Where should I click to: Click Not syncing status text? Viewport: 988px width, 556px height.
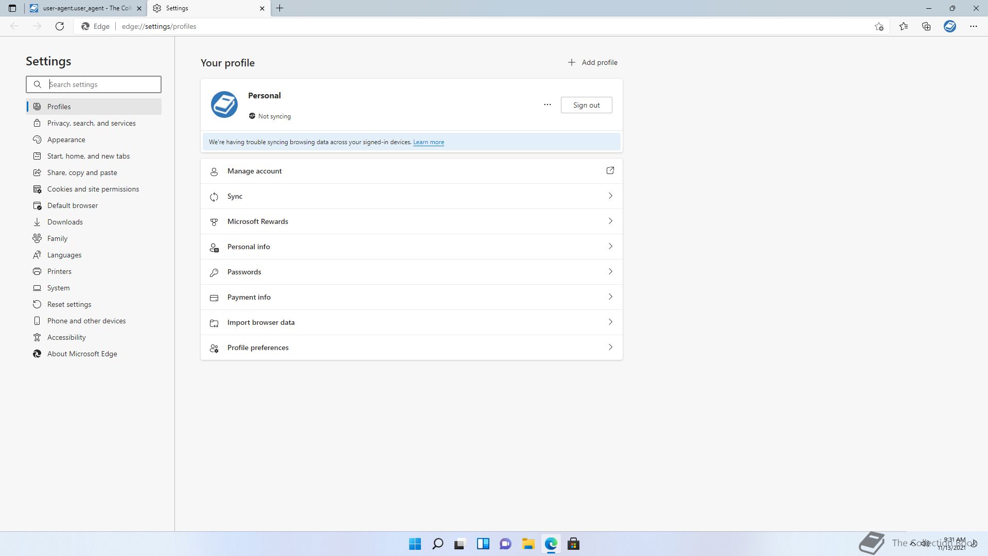pos(274,116)
